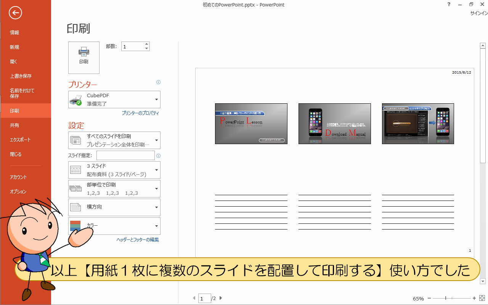This screenshot has width=488, height=305.
Task: Select エクスポート in the backstage menu
Action: (26, 140)
